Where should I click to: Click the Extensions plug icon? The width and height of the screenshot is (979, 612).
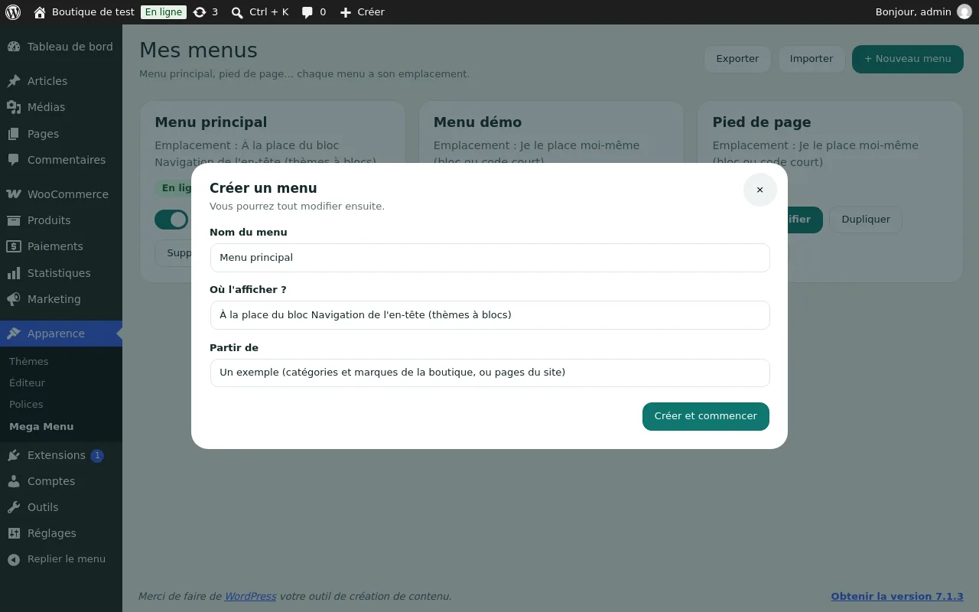[x=14, y=455]
